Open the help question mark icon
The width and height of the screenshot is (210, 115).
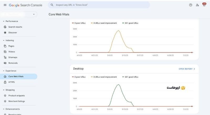tap(191, 5)
